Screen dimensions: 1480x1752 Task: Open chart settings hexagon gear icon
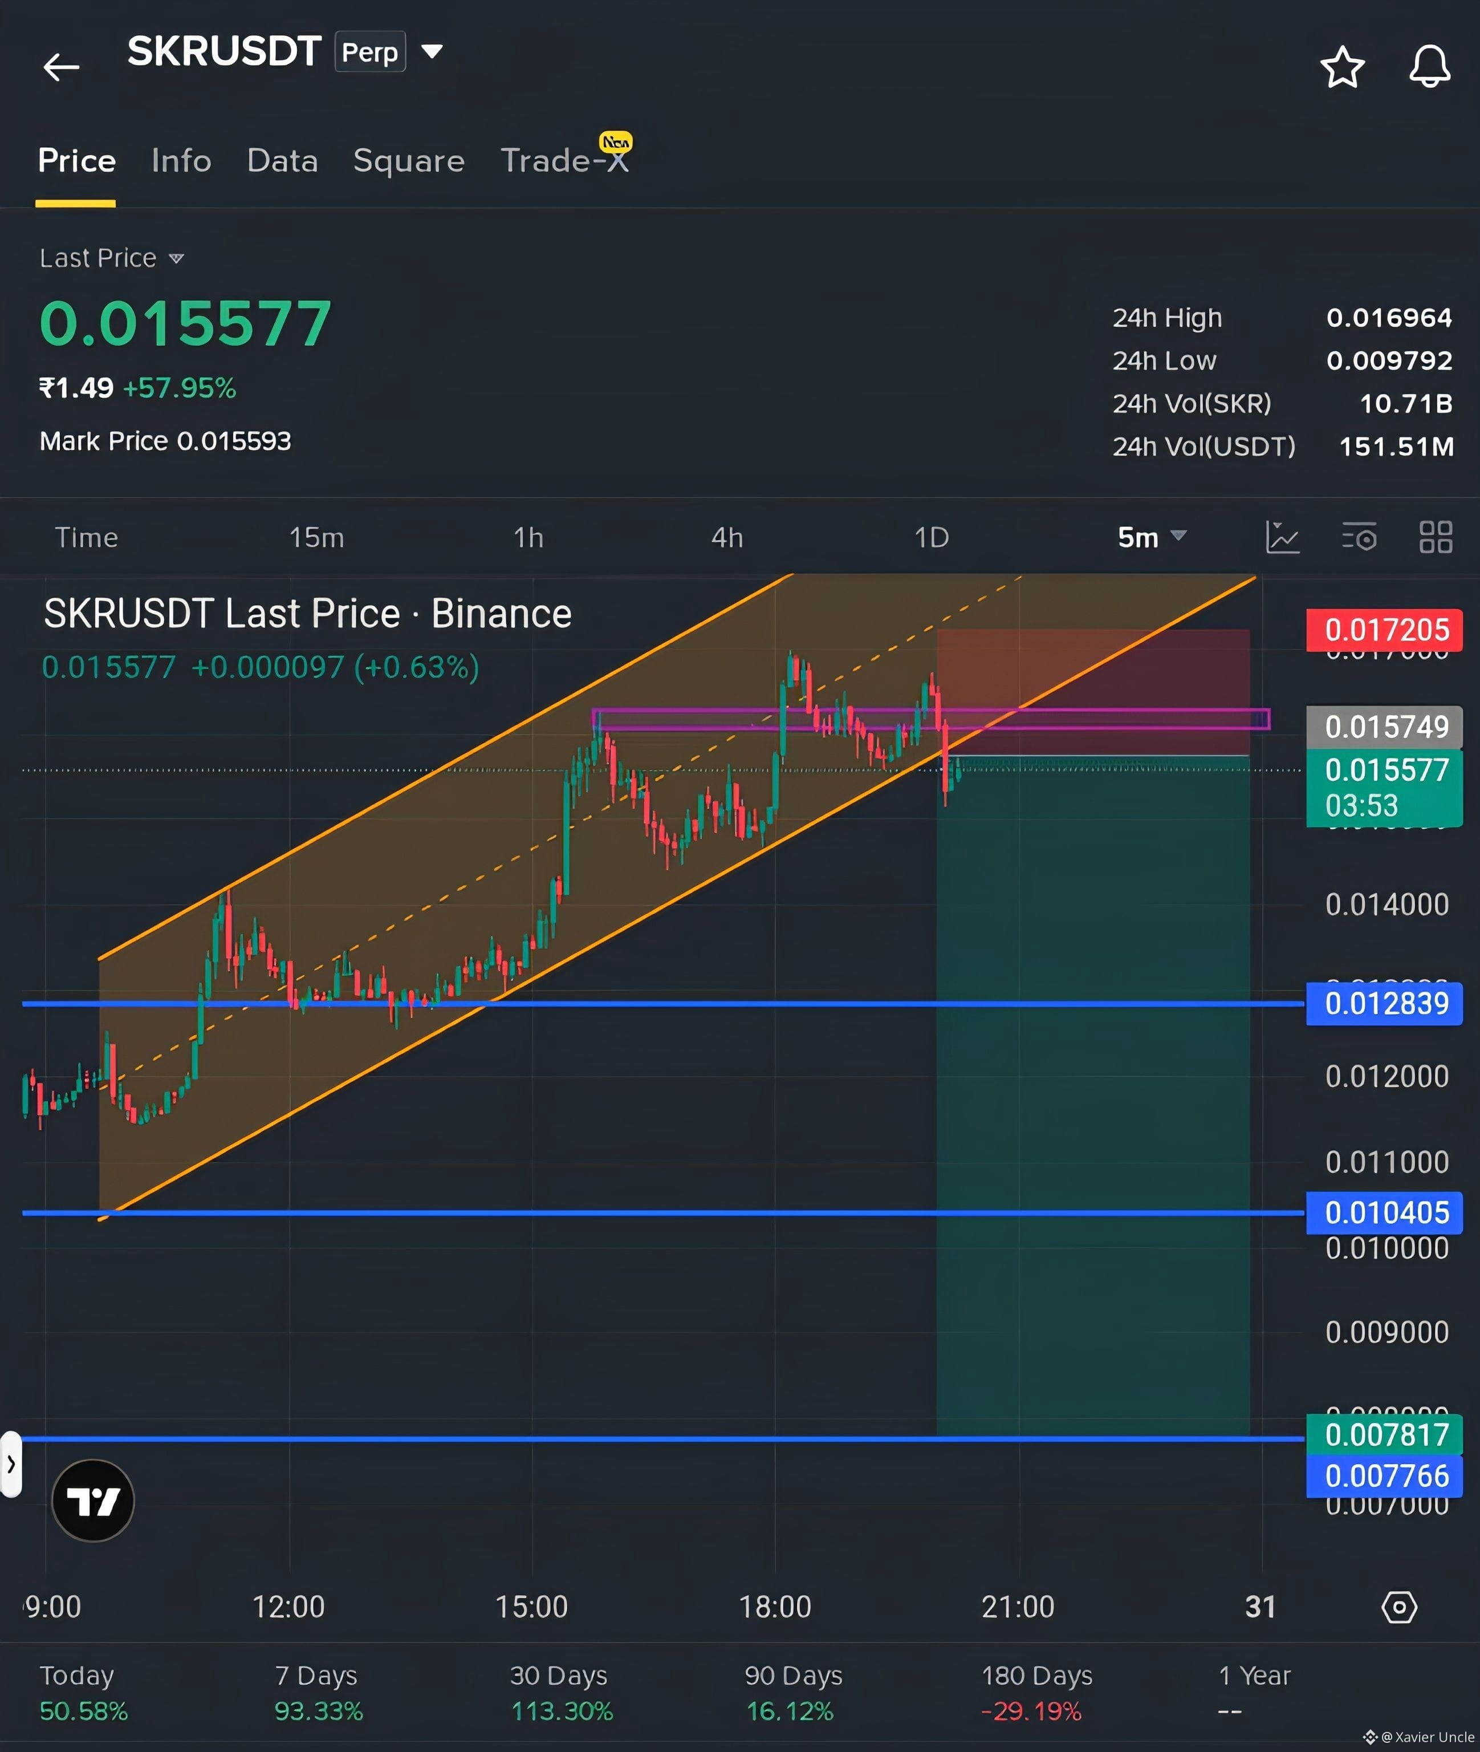pyautogui.click(x=1400, y=1607)
